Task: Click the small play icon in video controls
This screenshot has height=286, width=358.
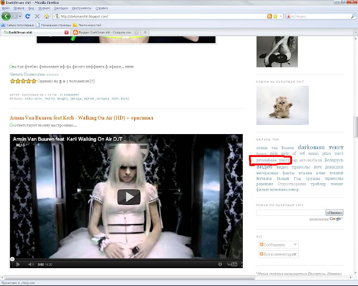Action: click(18, 264)
